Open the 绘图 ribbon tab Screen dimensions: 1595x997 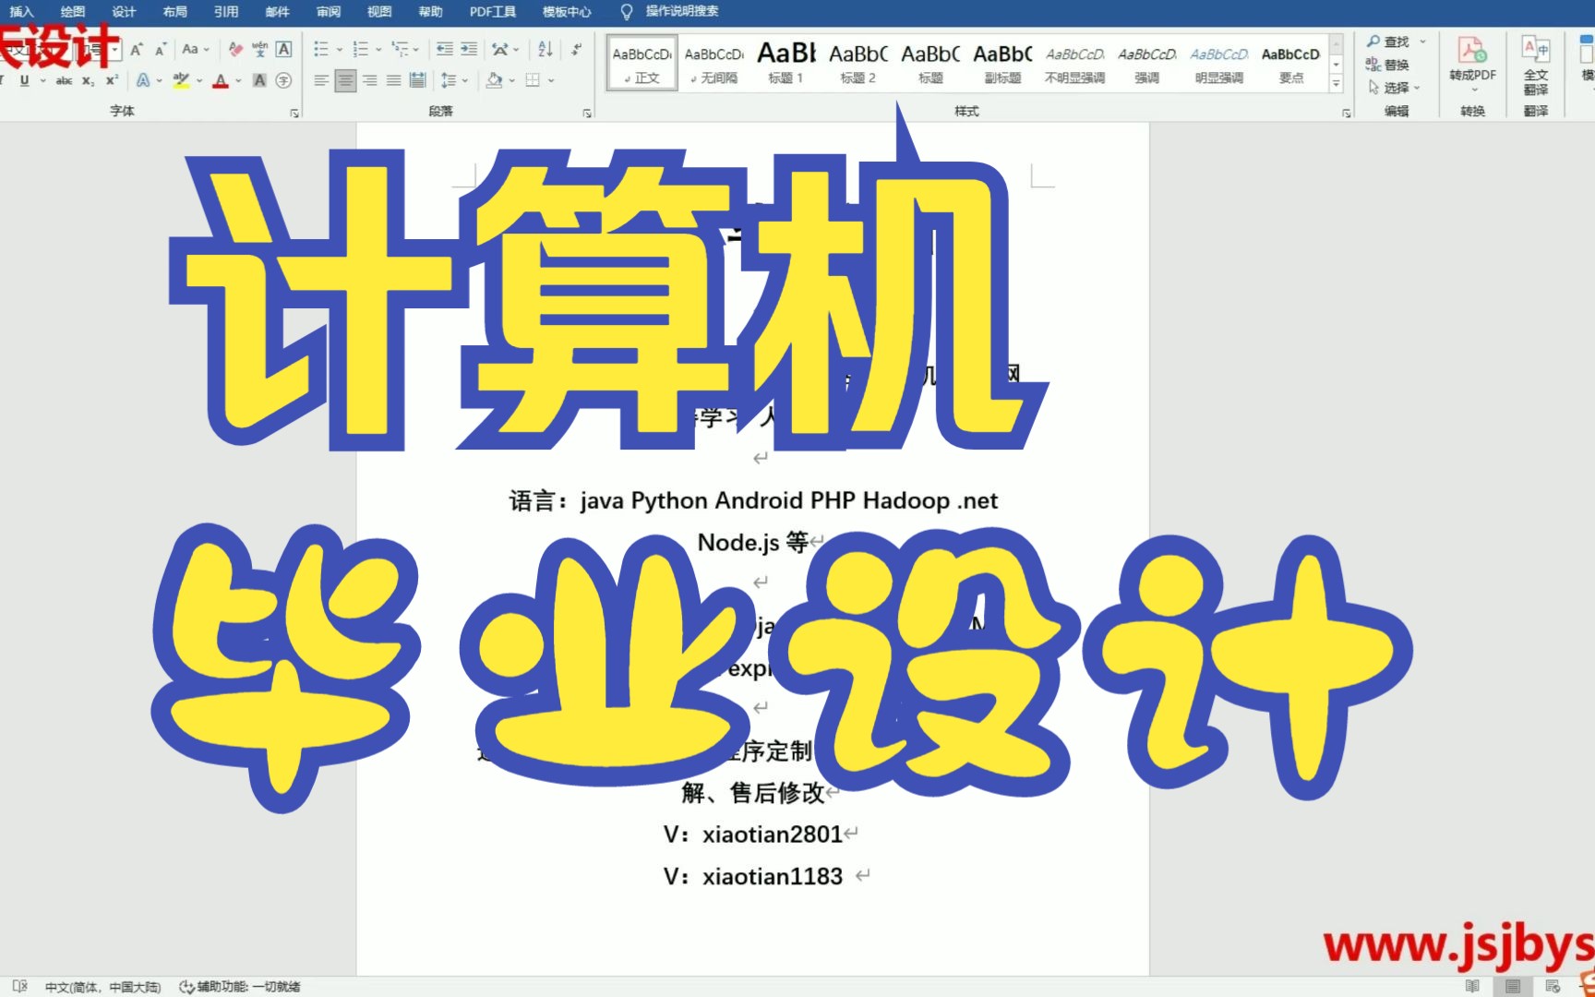(72, 11)
